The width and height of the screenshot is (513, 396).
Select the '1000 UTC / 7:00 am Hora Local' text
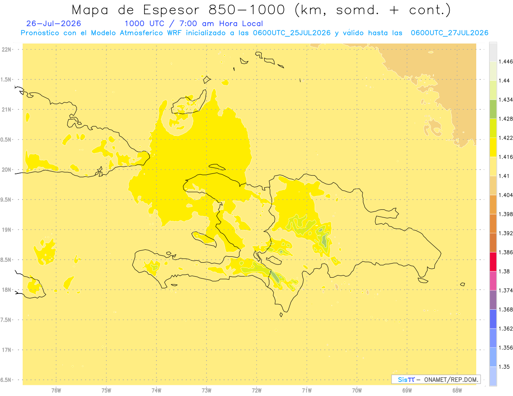coord(194,24)
